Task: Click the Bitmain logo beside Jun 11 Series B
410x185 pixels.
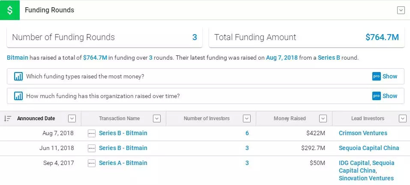Action: 92,148
